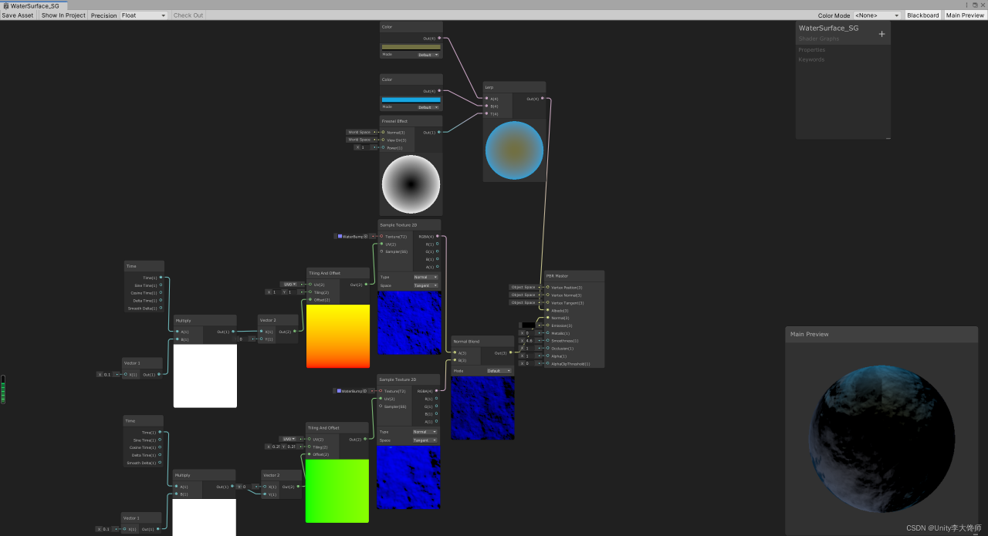Viewport: 988px width, 536px height.
Task: Open the World Space dropdown for Fresnel View Dir
Action: pyautogui.click(x=361, y=140)
